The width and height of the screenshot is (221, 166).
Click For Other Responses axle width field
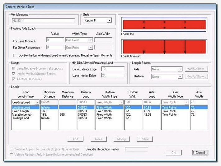click(x=103, y=48)
